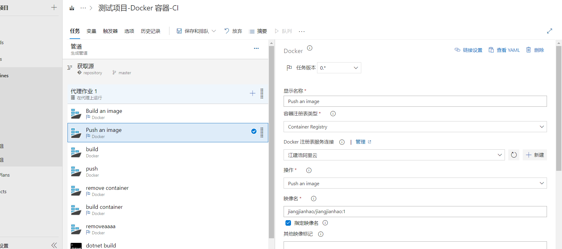
Task: Click the full screen expand icon
Action: [x=549, y=31]
